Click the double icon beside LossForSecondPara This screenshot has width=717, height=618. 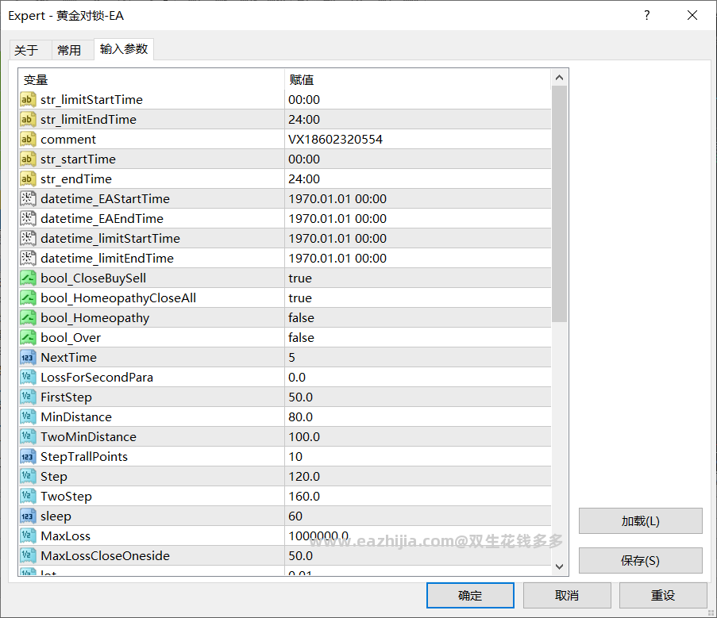click(28, 378)
